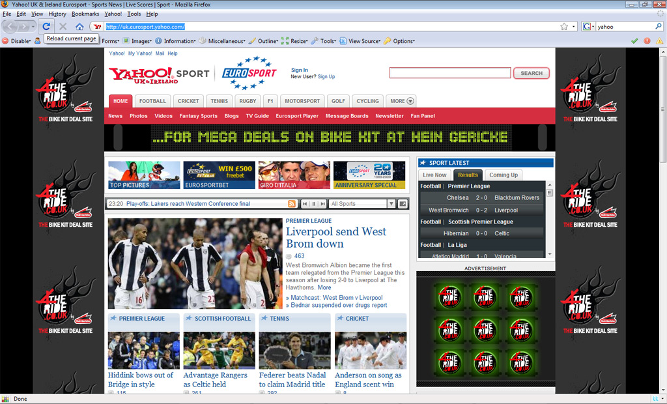This screenshot has height=404, width=667.
Task: Click the browser search box containing 'yahoo'
Action: point(625,27)
